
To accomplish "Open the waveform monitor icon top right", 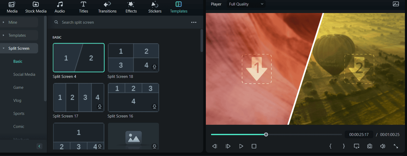I will click(x=396, y=4).
